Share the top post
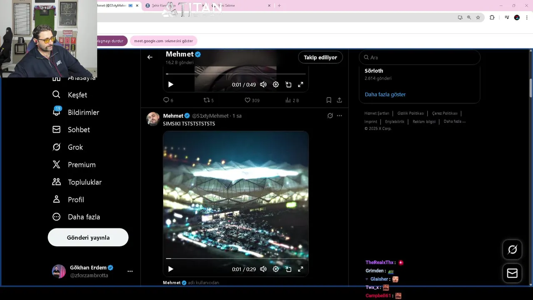The width and height of the screenshot is (533, 300). pos(339,100)
